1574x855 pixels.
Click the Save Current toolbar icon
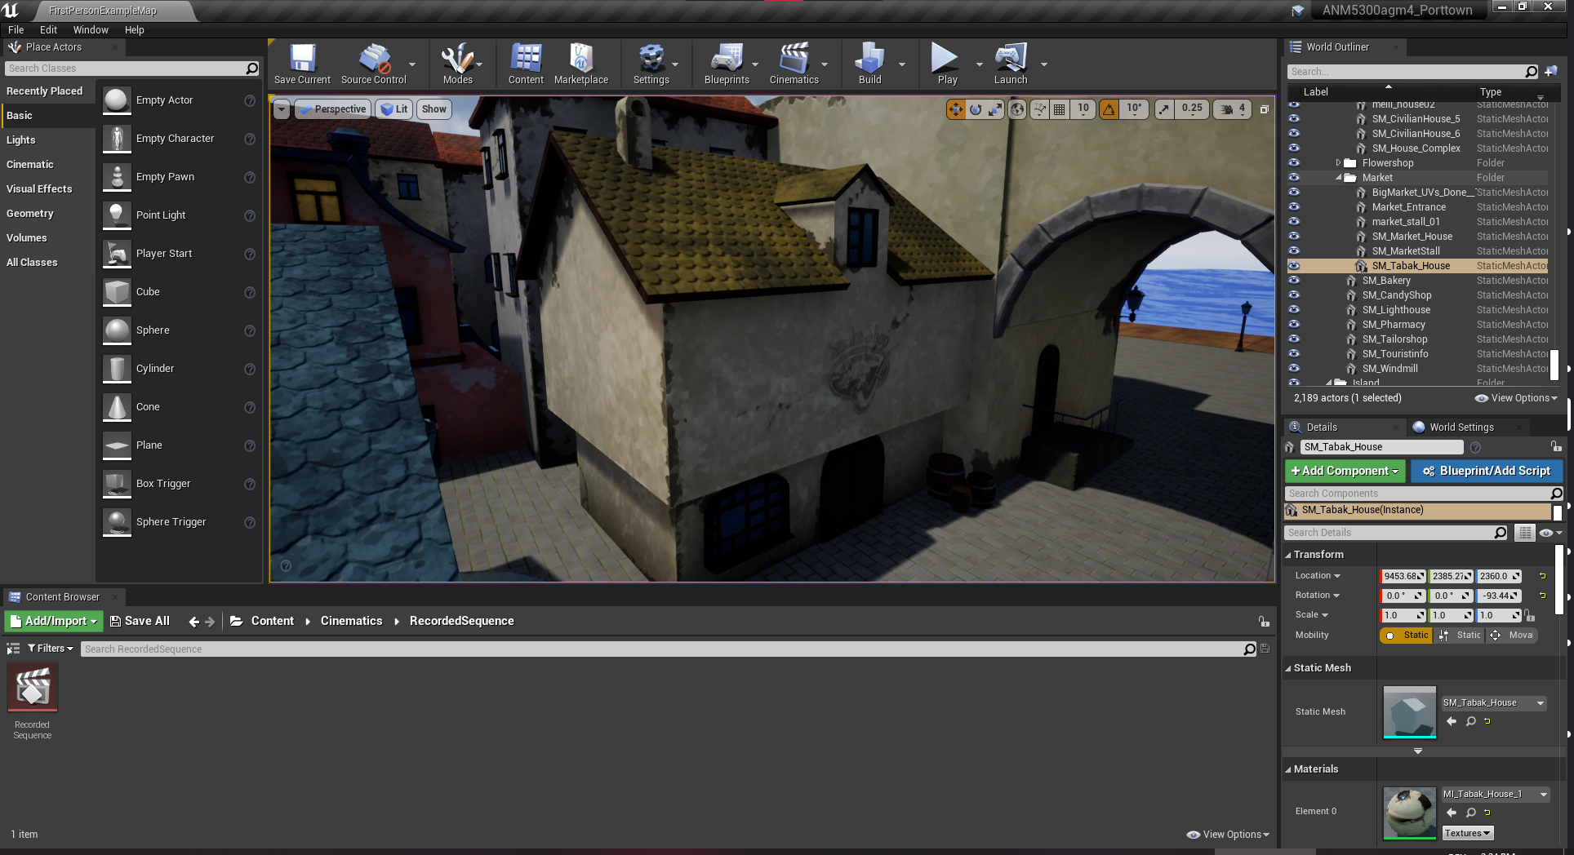coord(302,64)
